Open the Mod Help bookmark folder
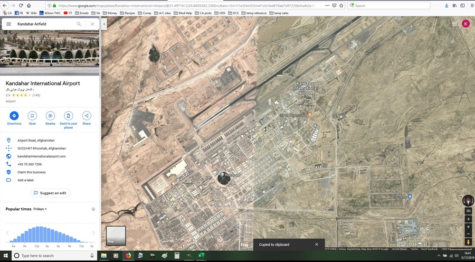 tap(183, 13)
